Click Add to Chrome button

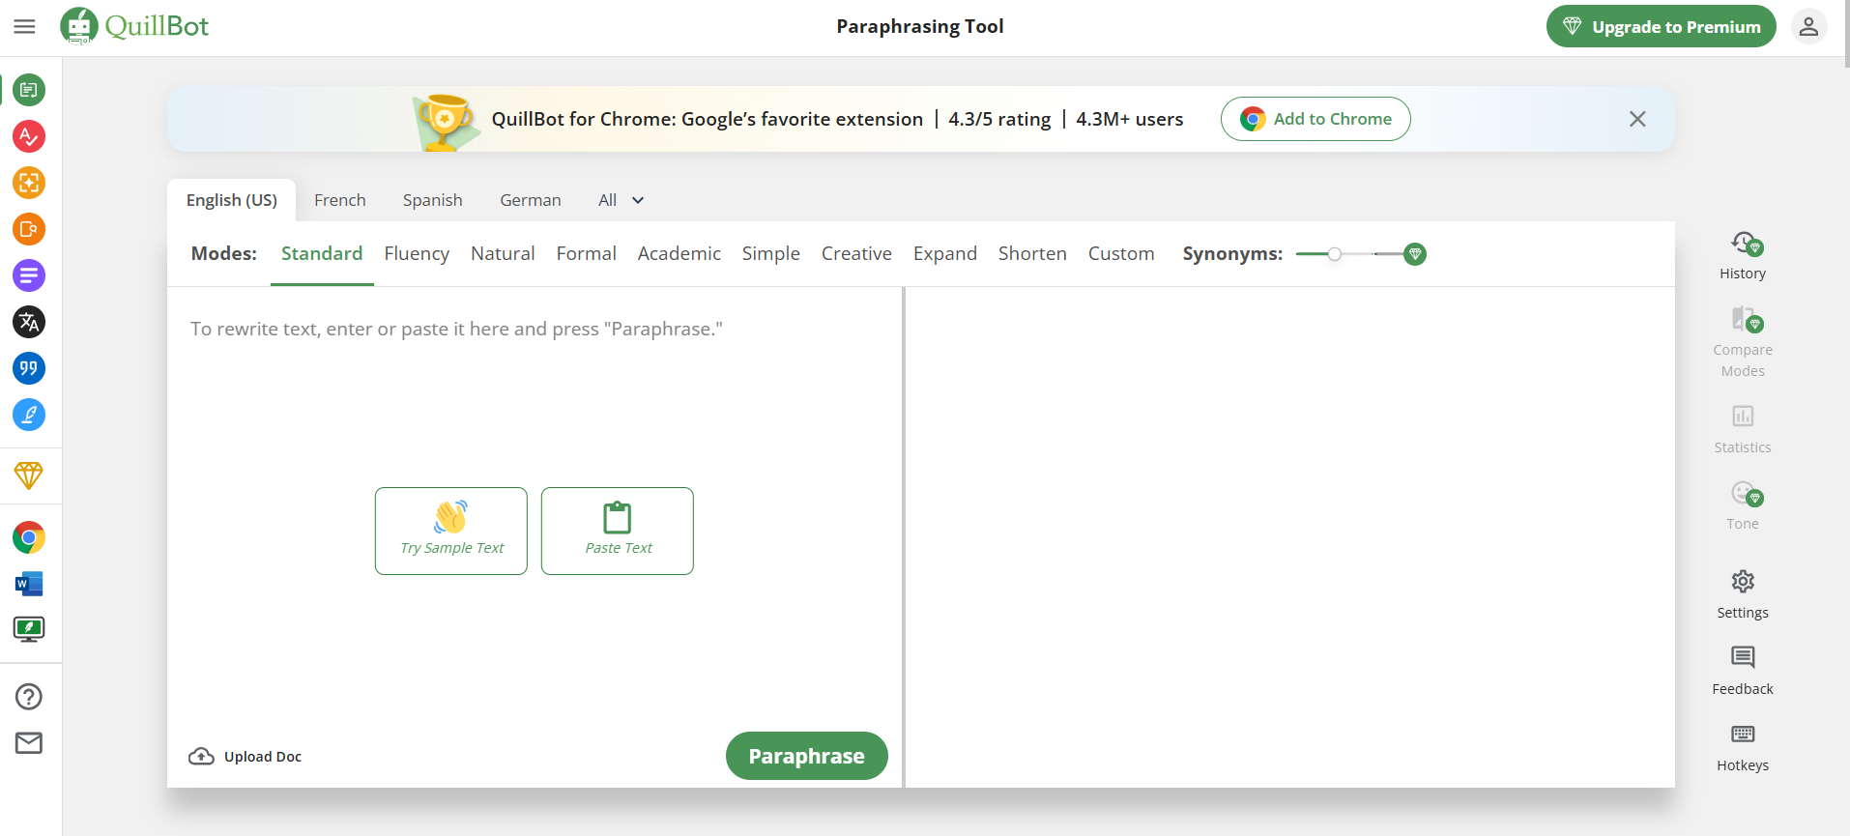coord(1315,119)
